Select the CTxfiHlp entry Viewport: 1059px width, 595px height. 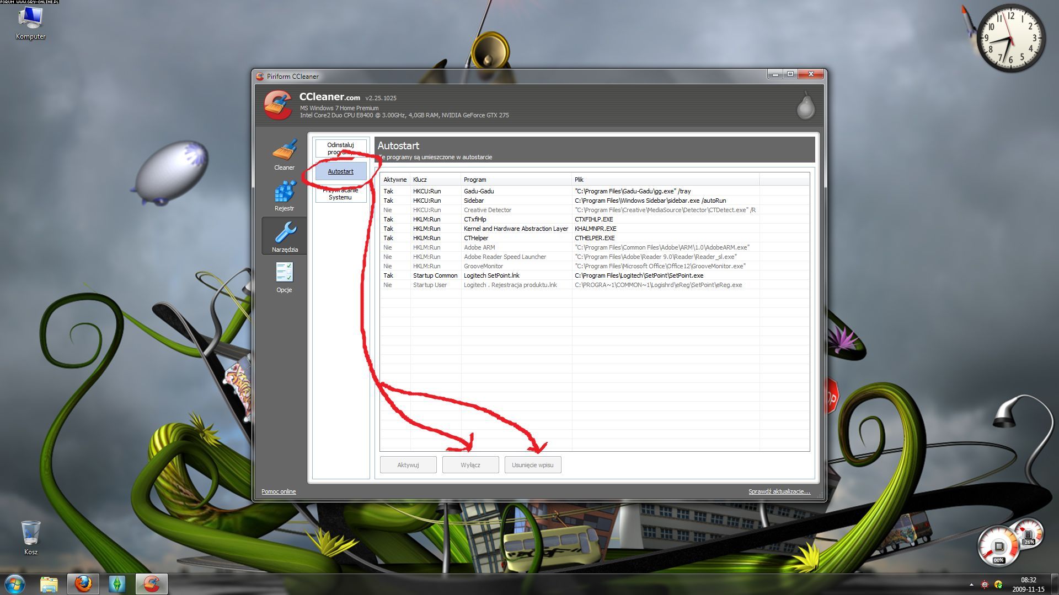point(595,219)
